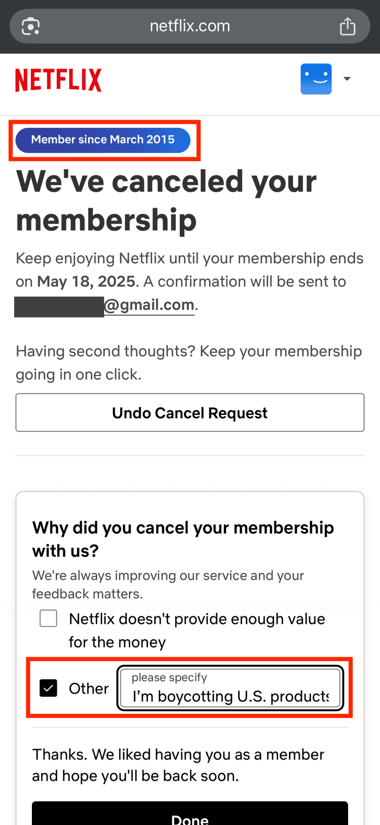Viewport: 380px width, 825px height.
Task: Click Undo Cancel Request button
Action: 190,412
